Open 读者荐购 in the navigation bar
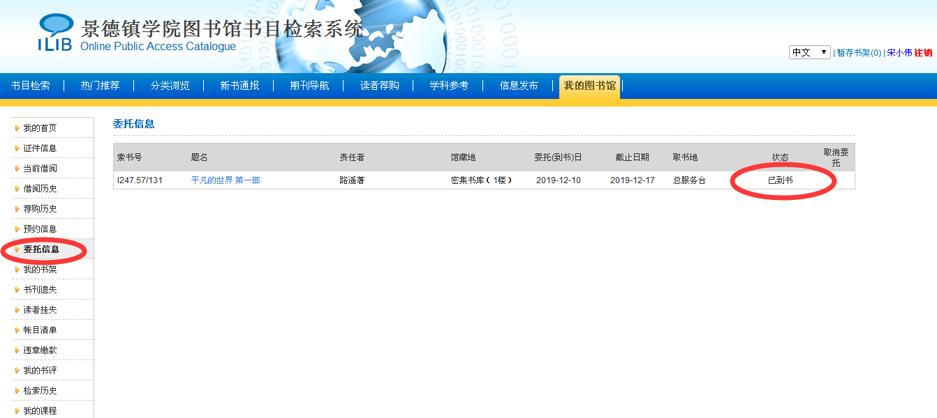 pyautogui.click(x=379, y=86)
